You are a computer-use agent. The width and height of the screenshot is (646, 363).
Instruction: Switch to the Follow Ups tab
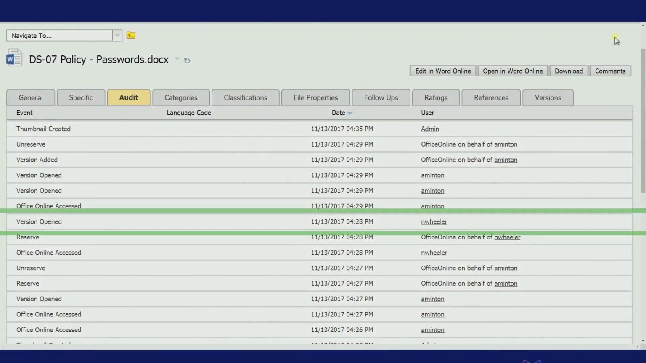point(381,97)
